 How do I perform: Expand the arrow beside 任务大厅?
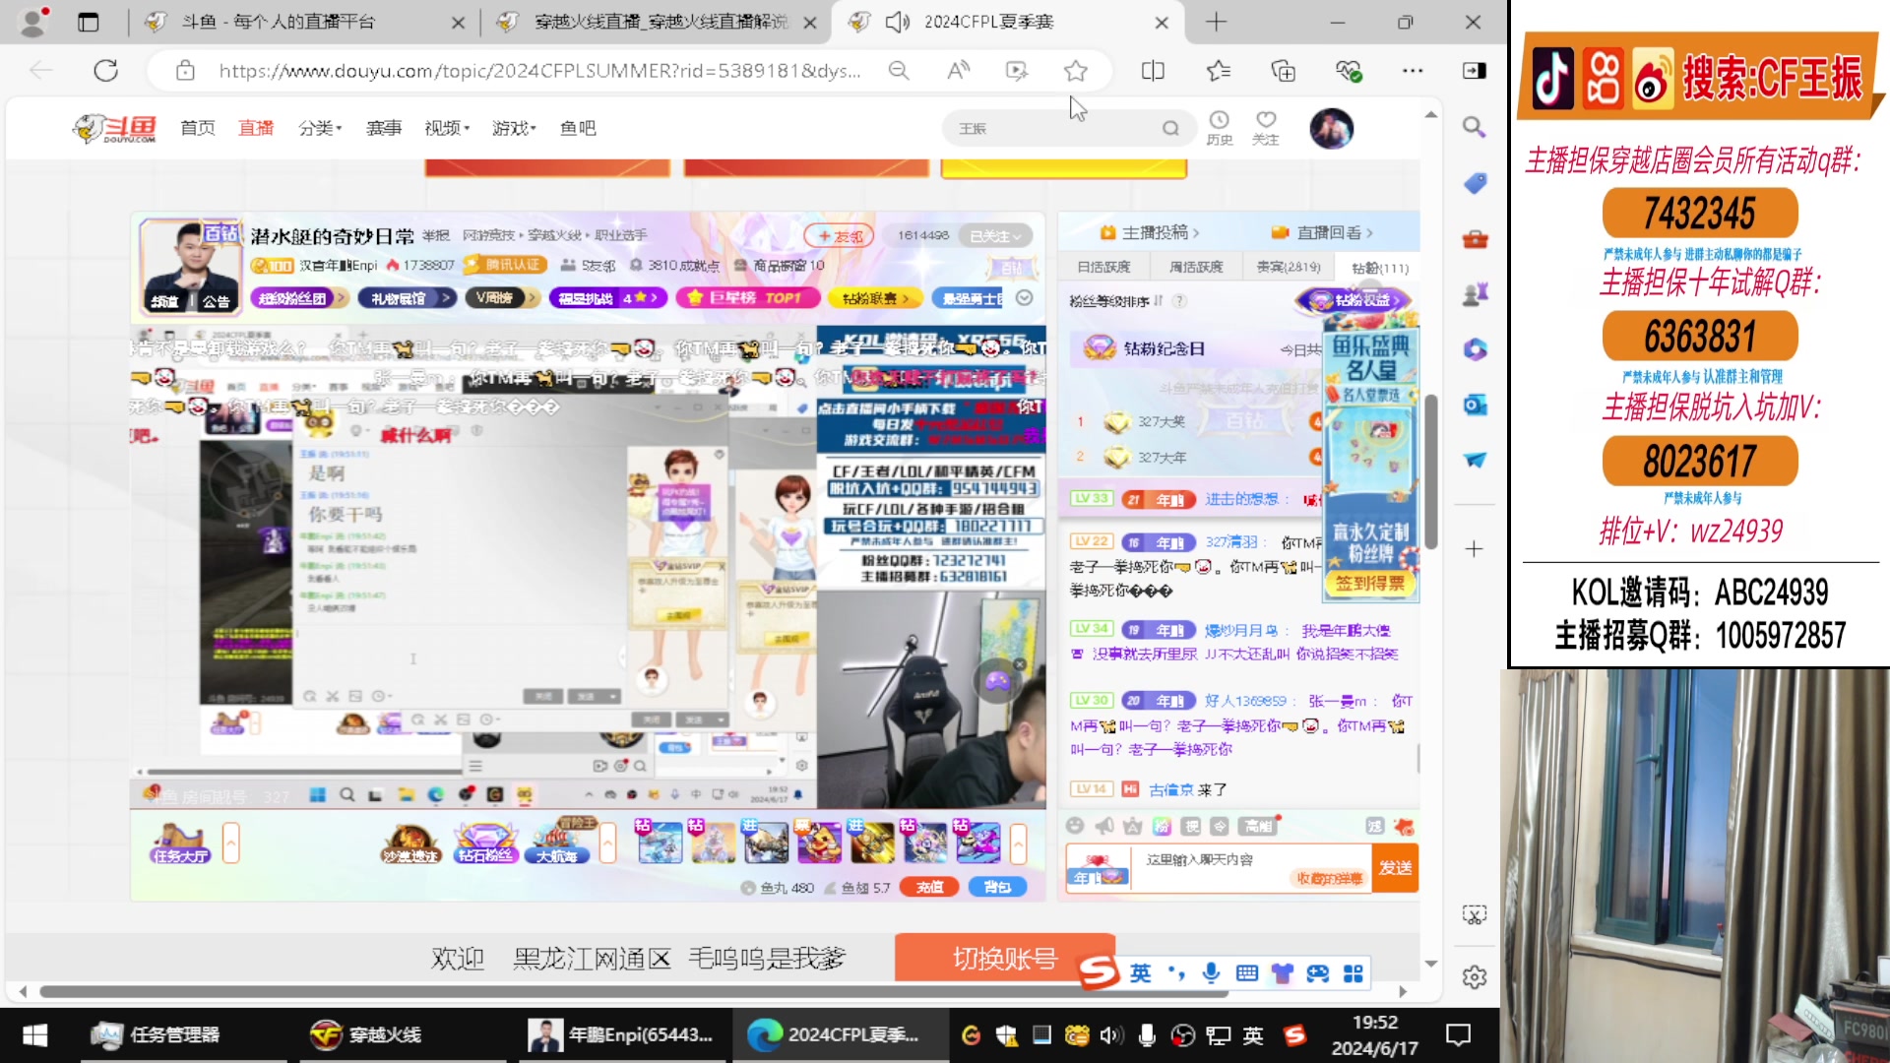pyautogui.click(x=231, y=844)
